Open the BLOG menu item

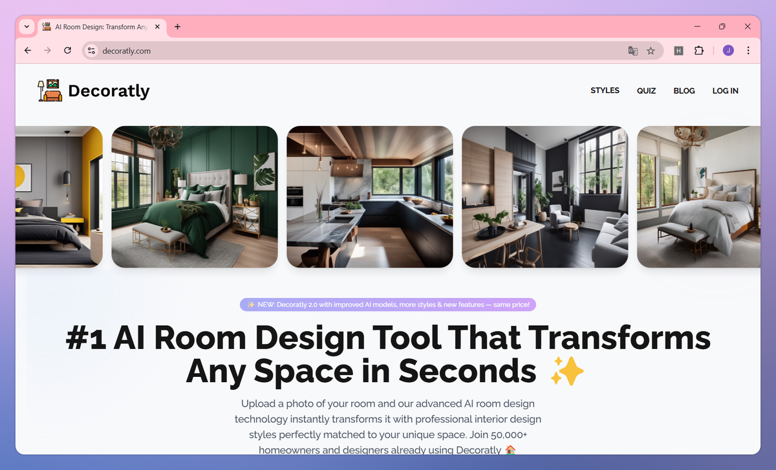click(x=684, y=91)
